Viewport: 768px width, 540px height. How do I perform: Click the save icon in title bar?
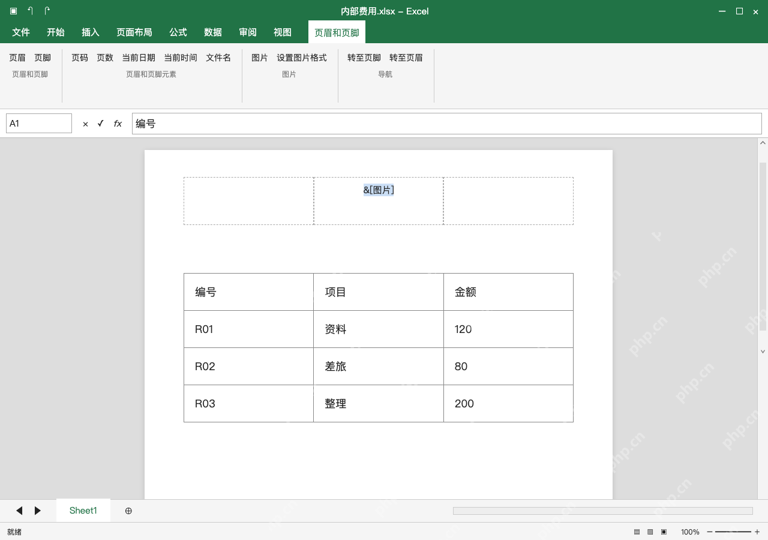(x=13, y=11)
